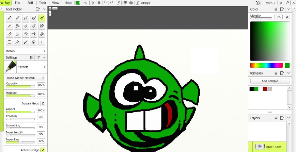Click the Metallic 0% value field

click(x=278, y=17)
